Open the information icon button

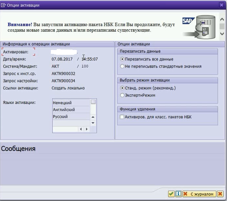pyautogui.click(x=178, y=194)
